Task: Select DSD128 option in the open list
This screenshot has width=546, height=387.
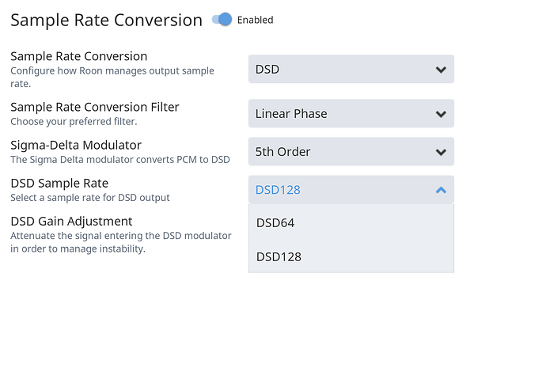Action: (x=351, y=256)
